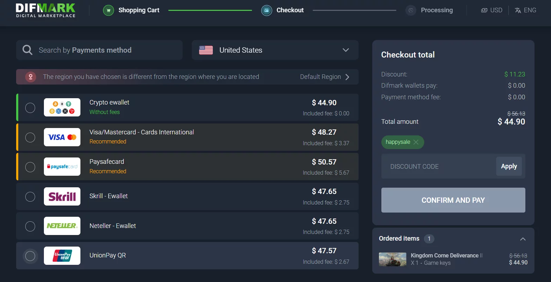Image resolution: width=551 pixels, height=282 pixels.
Task: Remove the happysale discount code
Action: pyautogui.click(x=416, y=142)
